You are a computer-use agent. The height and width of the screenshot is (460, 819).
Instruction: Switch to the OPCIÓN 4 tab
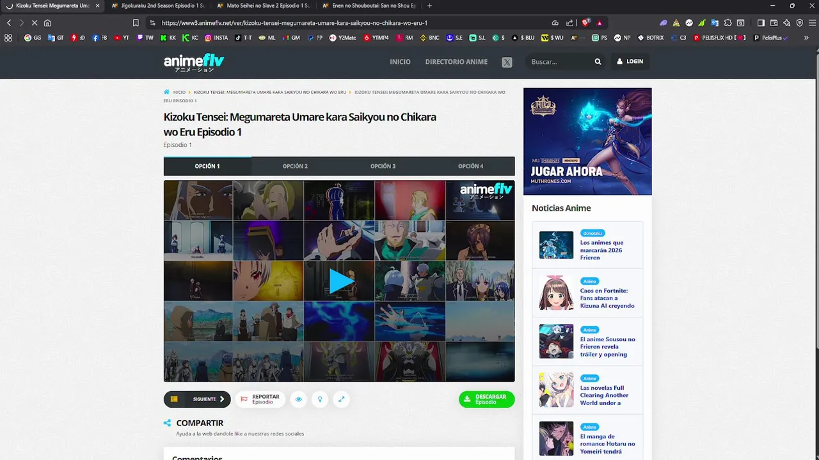pyautogui.click(x=471, y=166)
